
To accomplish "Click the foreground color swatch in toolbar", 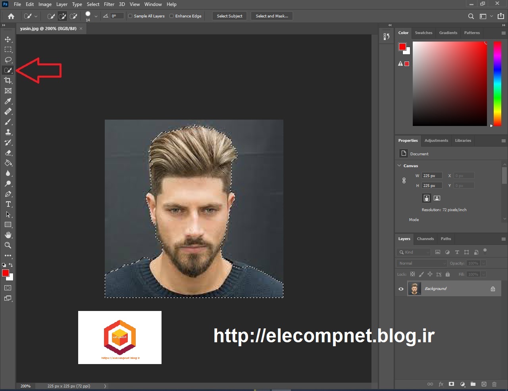I will pos(6,273).
